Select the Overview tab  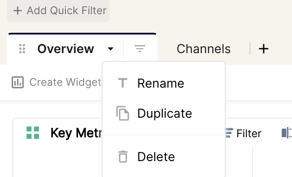click(x=65, y=49)
